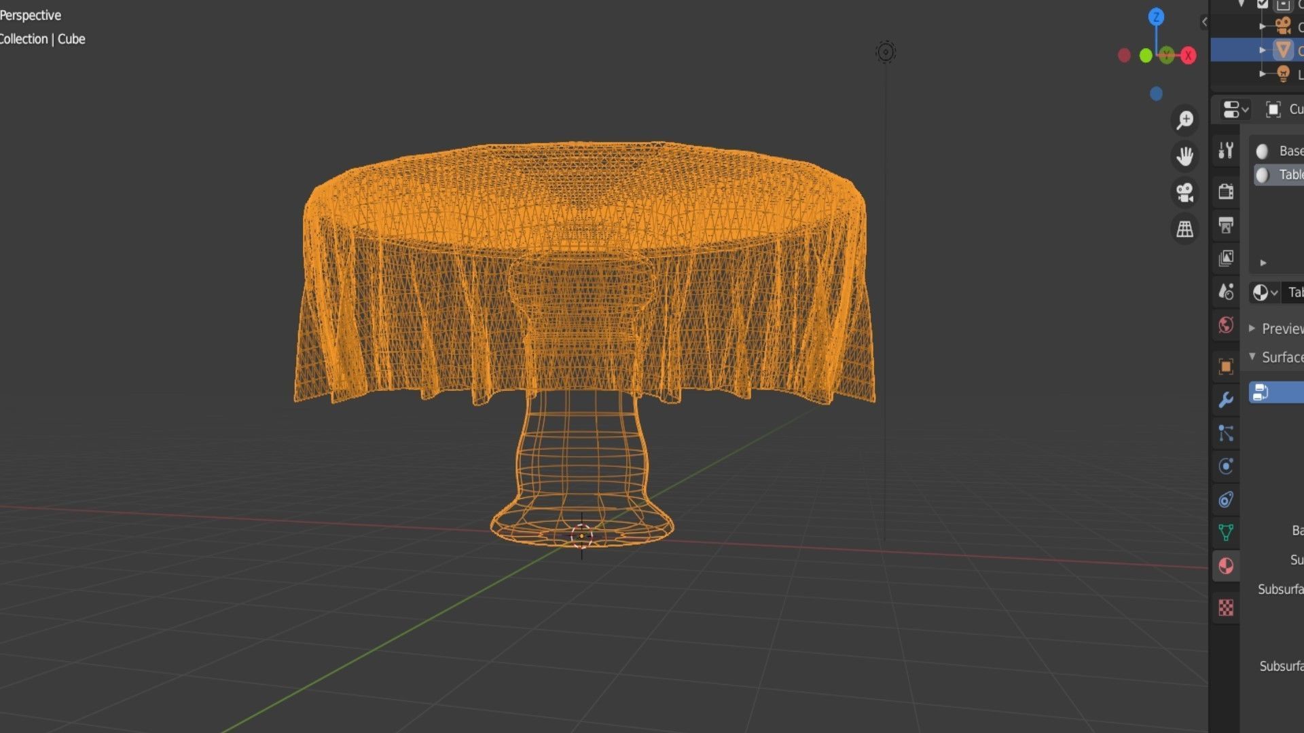
Task: Toggle camera view with camera icon
Action: click(1185, 193)
